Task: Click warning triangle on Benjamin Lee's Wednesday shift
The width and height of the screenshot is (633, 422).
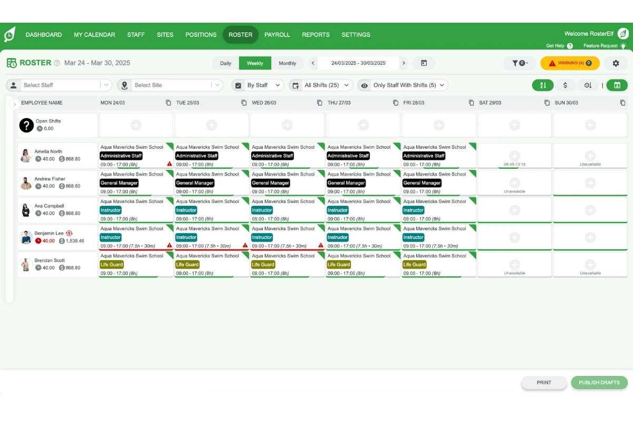Action: [x=321, y=245]
